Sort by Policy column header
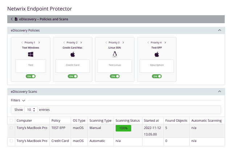232x163 pixels. coord(56,121)
